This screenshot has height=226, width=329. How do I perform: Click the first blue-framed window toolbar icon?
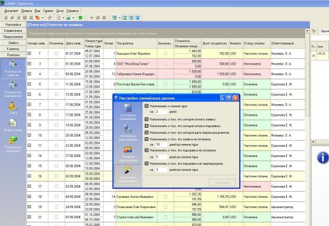(125, 18)
